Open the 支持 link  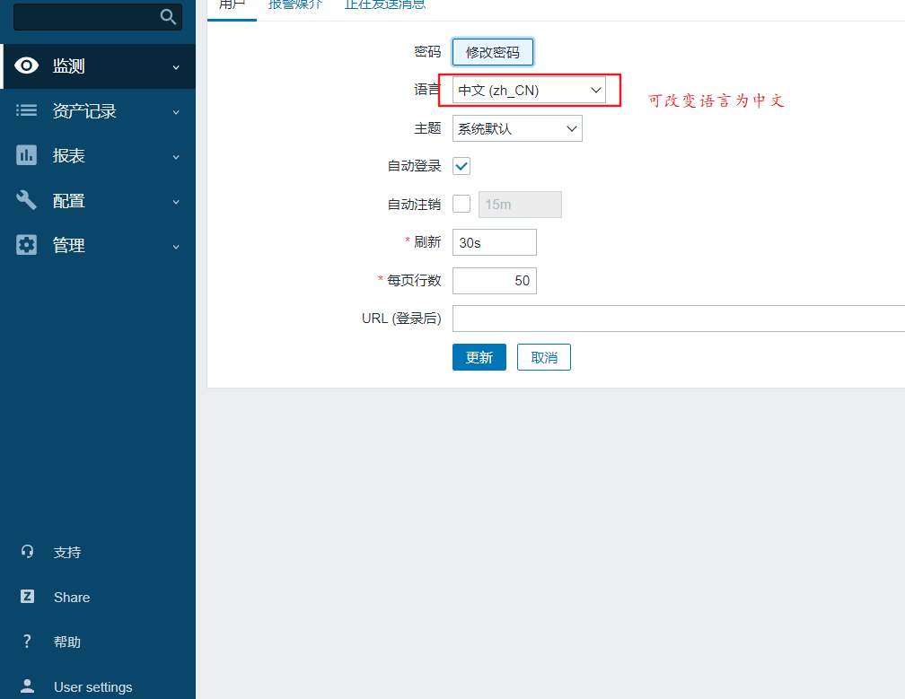click(x=67, y=552)
